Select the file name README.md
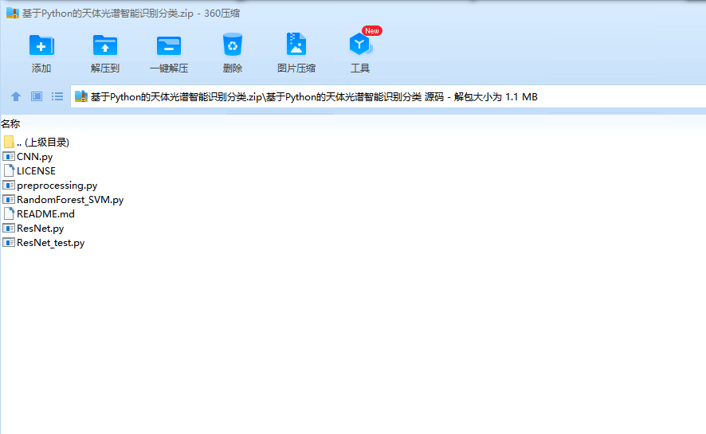This screenshot has width=706, height=434. point(45,214)
